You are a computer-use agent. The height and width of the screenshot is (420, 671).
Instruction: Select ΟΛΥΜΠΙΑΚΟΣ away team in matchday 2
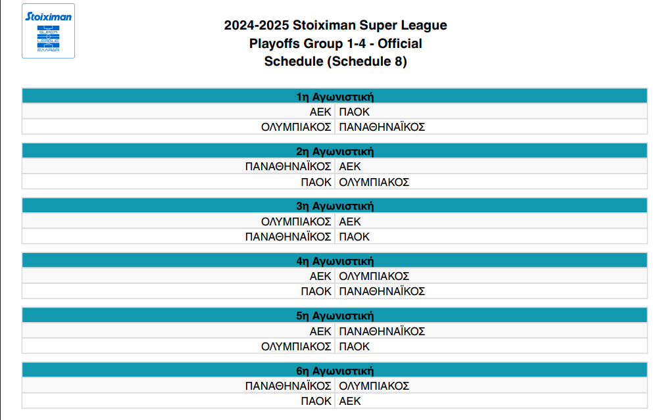click(x=374, y=182)
